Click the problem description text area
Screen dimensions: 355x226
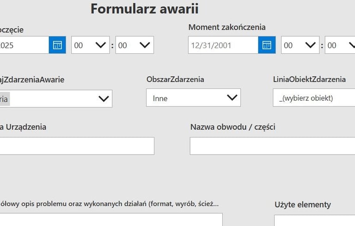(111, 220)
